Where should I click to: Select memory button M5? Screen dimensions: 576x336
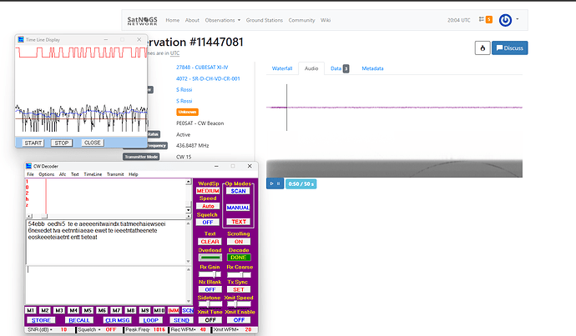88,310
